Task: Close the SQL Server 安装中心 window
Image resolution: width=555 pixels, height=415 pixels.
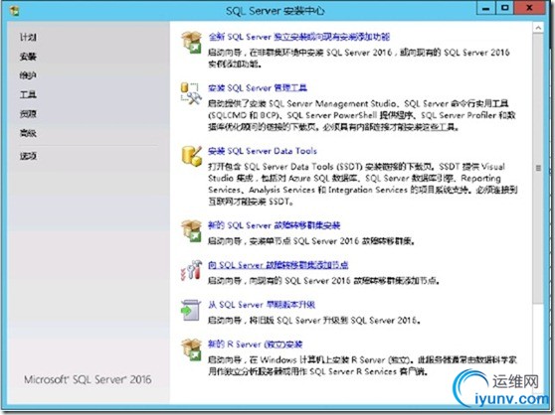Action: (529, 8)
